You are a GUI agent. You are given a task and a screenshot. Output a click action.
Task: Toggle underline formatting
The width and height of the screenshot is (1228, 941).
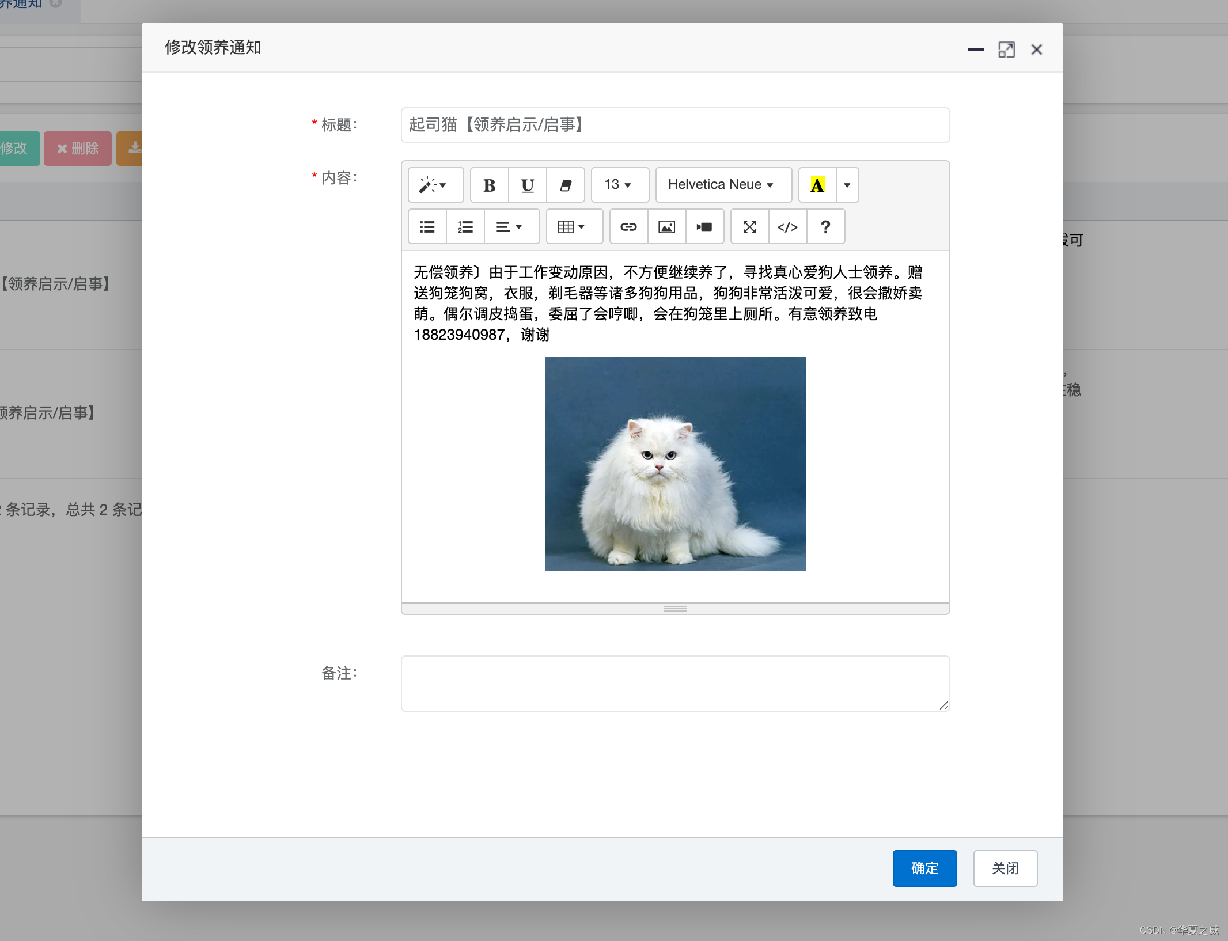click(526, 185)
